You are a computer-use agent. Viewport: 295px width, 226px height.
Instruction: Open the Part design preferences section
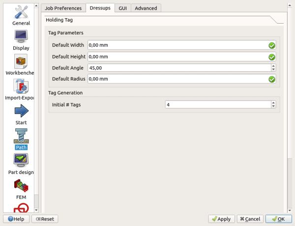pyautogui.click(x=21, y=164)
